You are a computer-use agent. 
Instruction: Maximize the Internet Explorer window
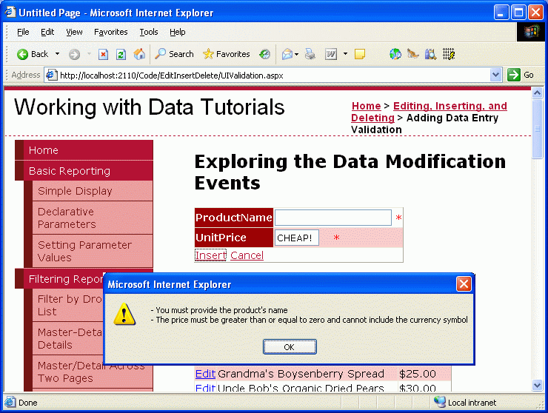(x=518, y=13)
